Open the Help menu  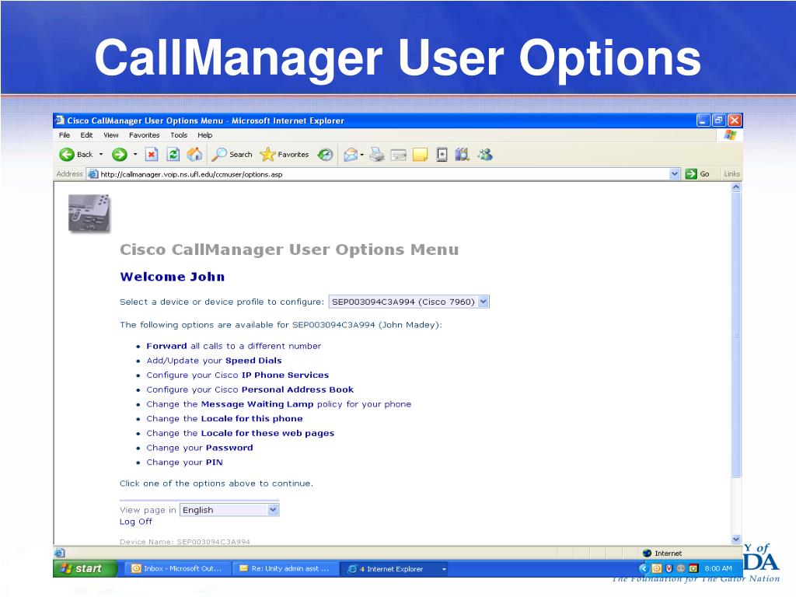click(x=205, y=135)
